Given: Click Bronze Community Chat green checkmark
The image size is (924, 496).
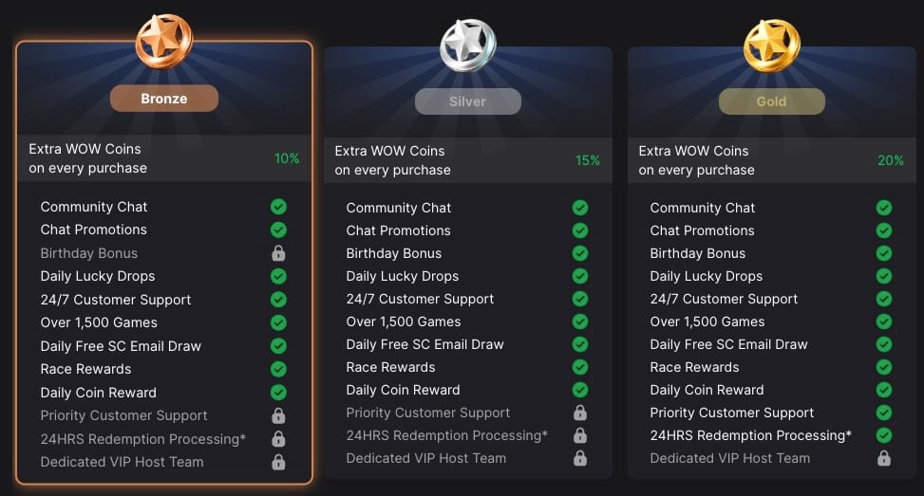Looking at the screenshot, I should point(278,207).
